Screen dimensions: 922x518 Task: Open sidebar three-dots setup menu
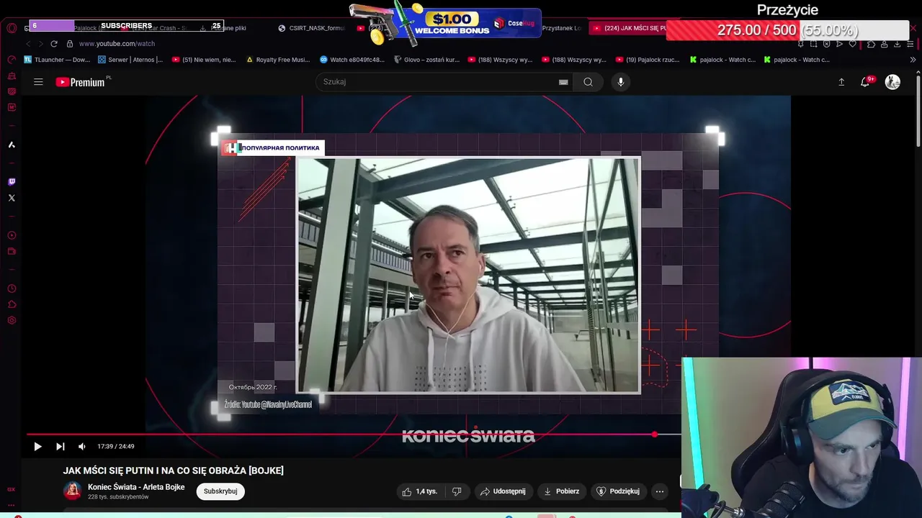12,505
